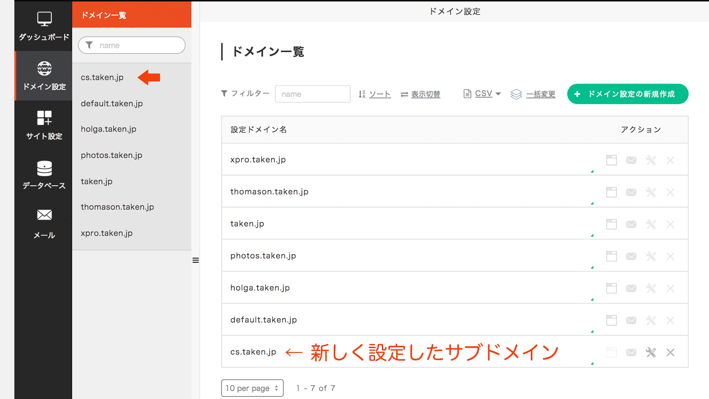Click photos.taken.jp in the domain table
This screenshot has height=399, width=709.
click(x=263, y=256)
